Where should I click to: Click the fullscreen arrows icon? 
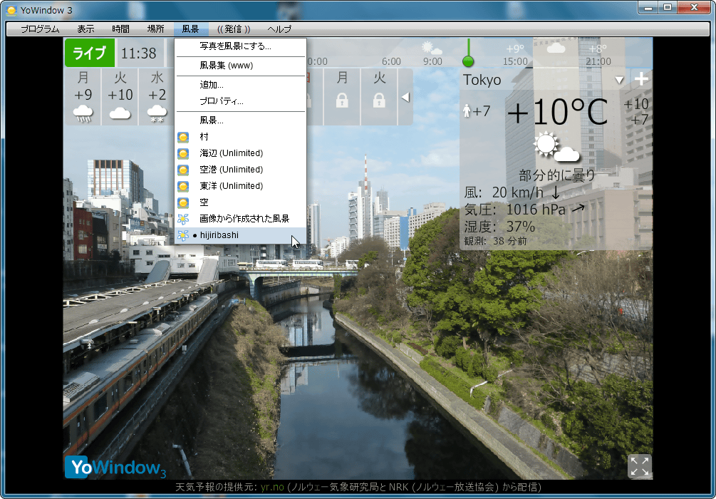[x=639, y=466]
